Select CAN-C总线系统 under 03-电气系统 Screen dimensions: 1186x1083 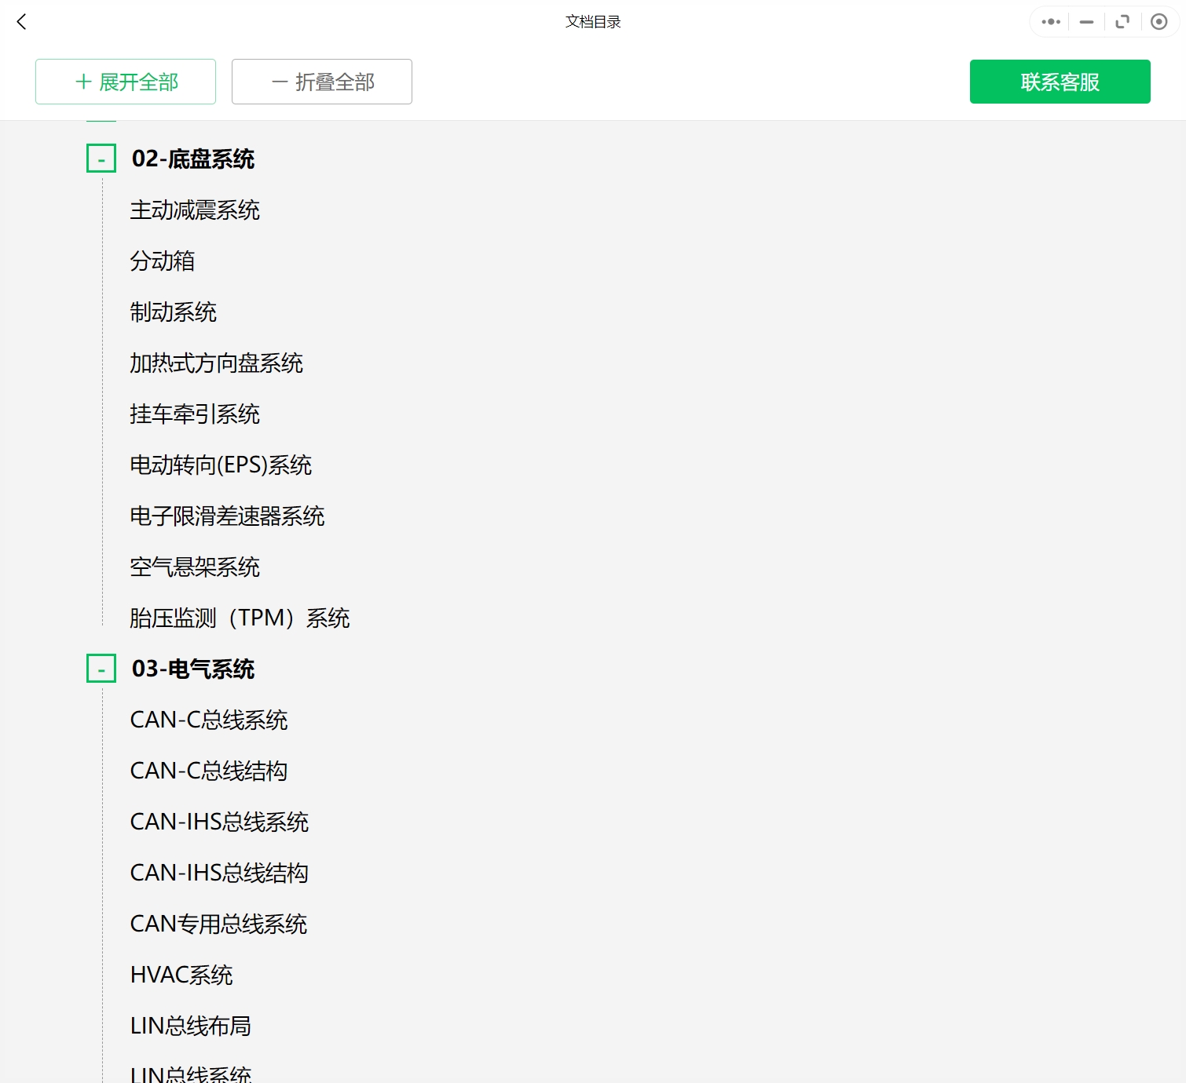(208, 720)
